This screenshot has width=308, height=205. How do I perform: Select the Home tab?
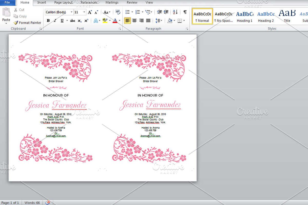click(25, 3)
